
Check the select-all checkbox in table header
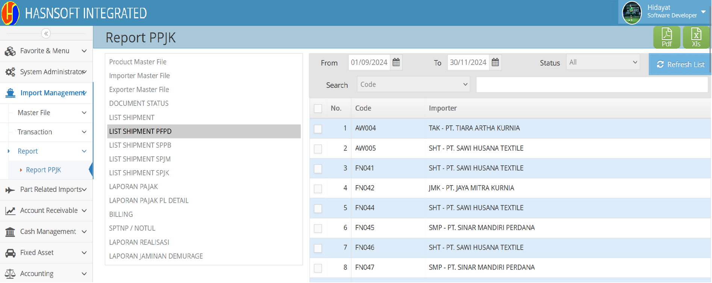318,108
